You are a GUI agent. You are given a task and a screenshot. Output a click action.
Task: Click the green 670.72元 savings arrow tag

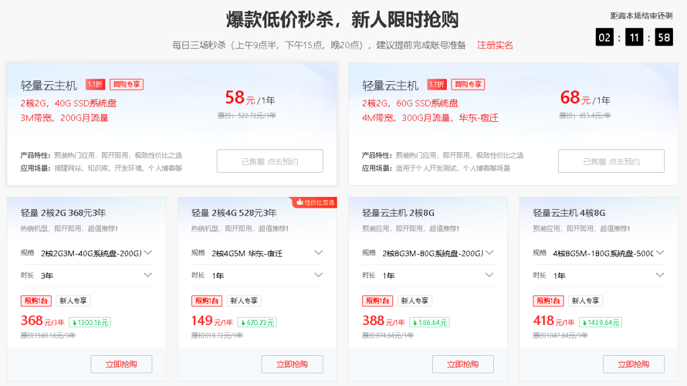point(256,322)
